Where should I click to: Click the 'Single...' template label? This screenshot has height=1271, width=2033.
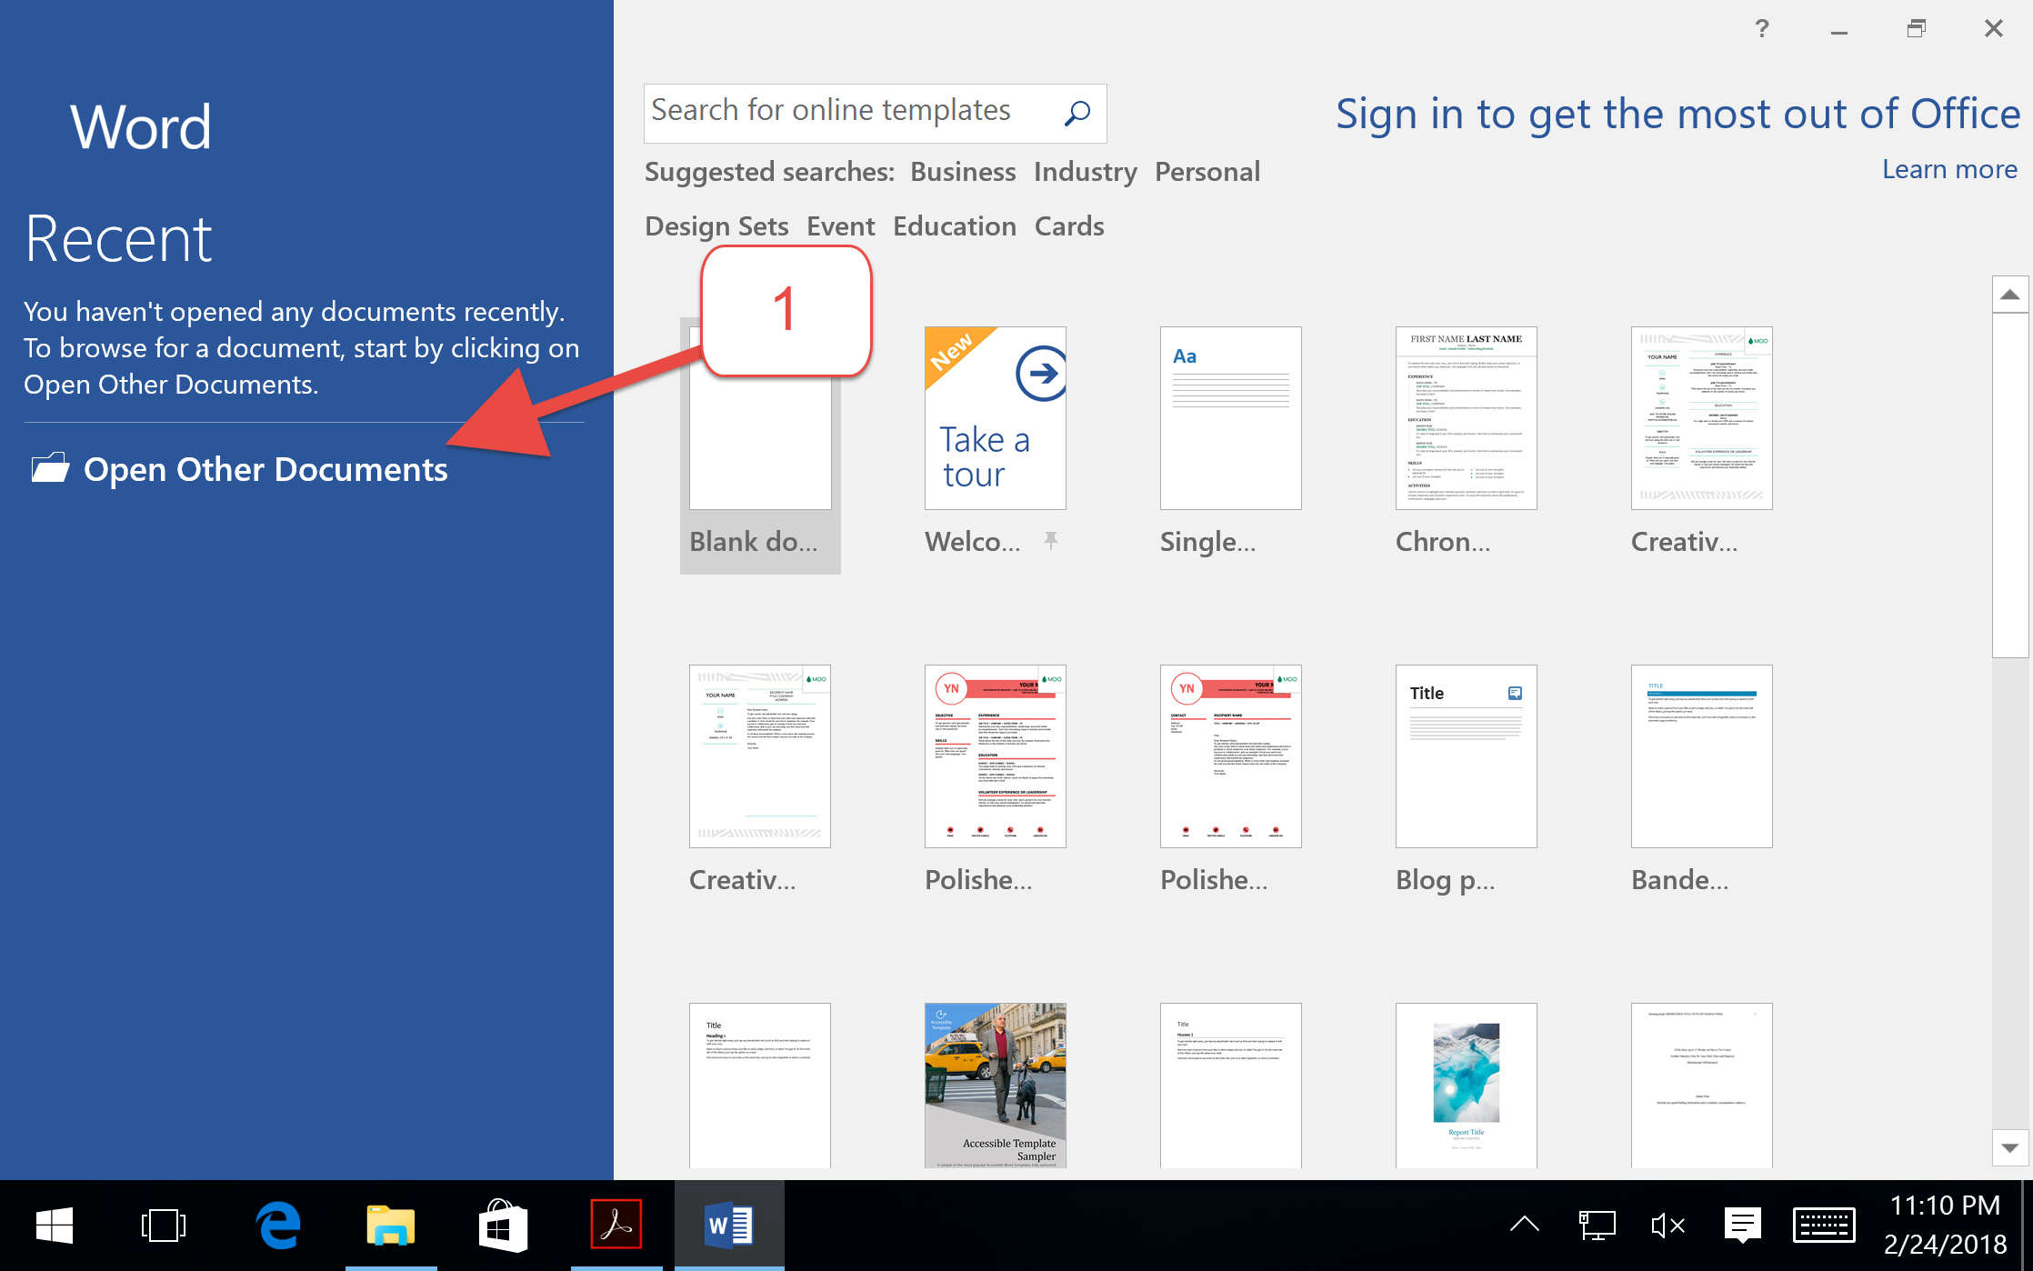(1207, 542)
